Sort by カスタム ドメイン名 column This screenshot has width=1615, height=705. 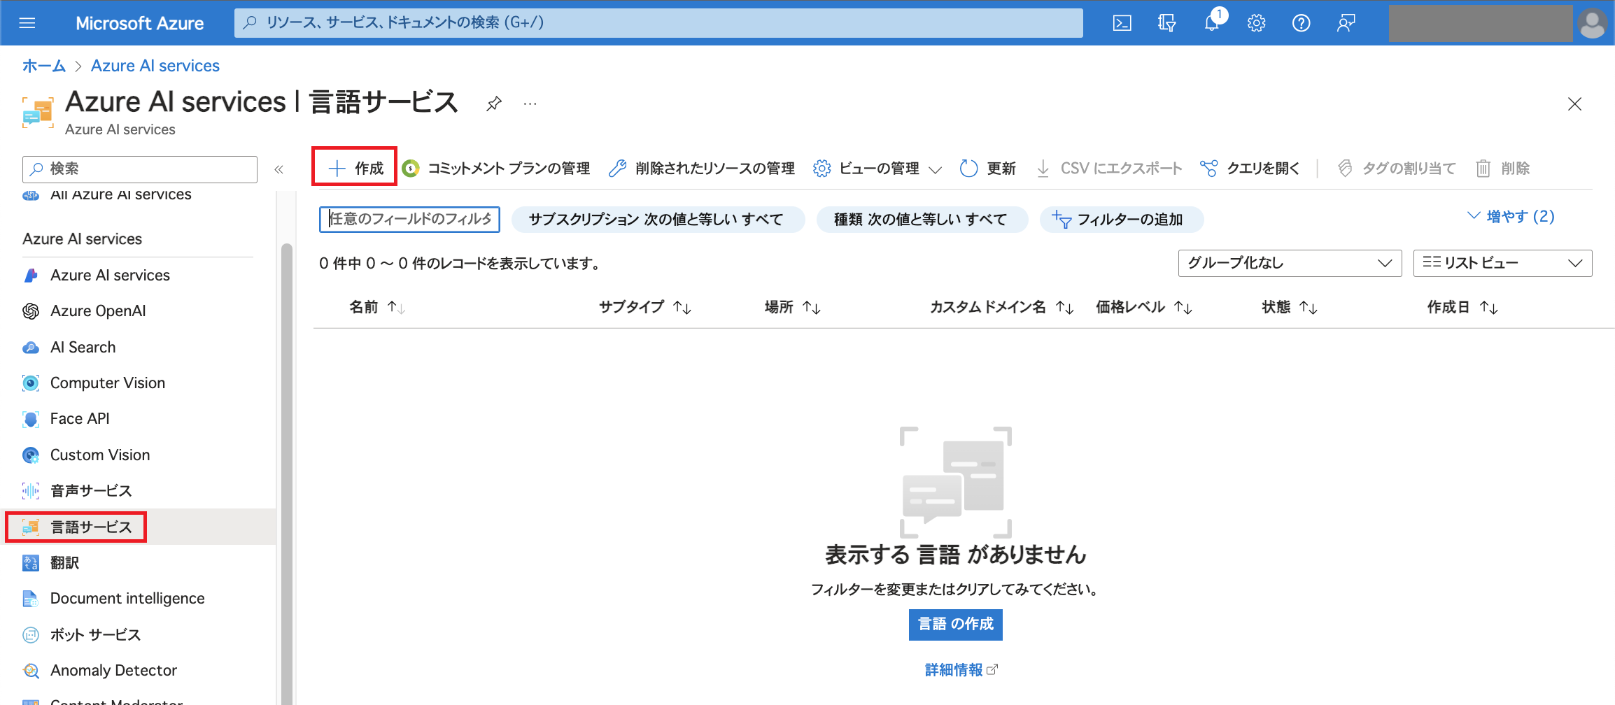click(1001, 307)
